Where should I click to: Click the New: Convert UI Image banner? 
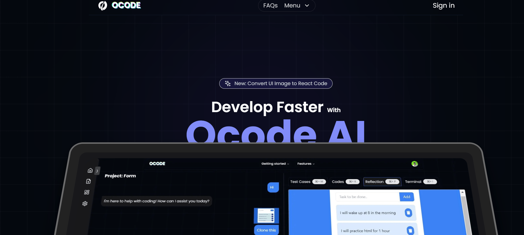276,83
